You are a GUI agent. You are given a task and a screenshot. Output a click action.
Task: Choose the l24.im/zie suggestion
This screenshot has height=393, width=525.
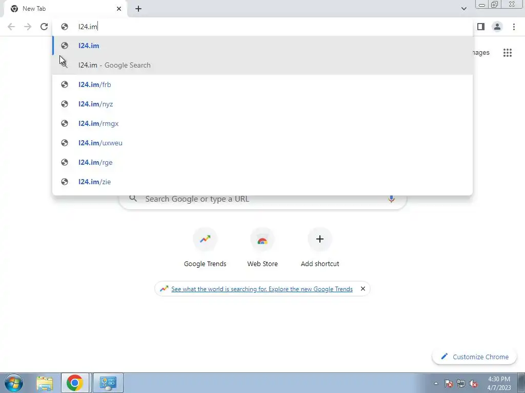262,182
